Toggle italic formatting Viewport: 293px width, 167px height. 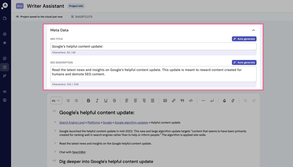[97, 100]
